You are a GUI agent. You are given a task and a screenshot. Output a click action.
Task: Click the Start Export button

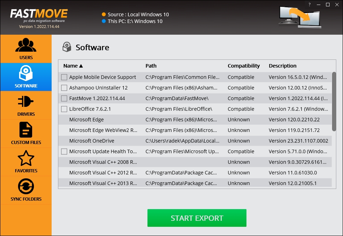click(x=197, y=218)
